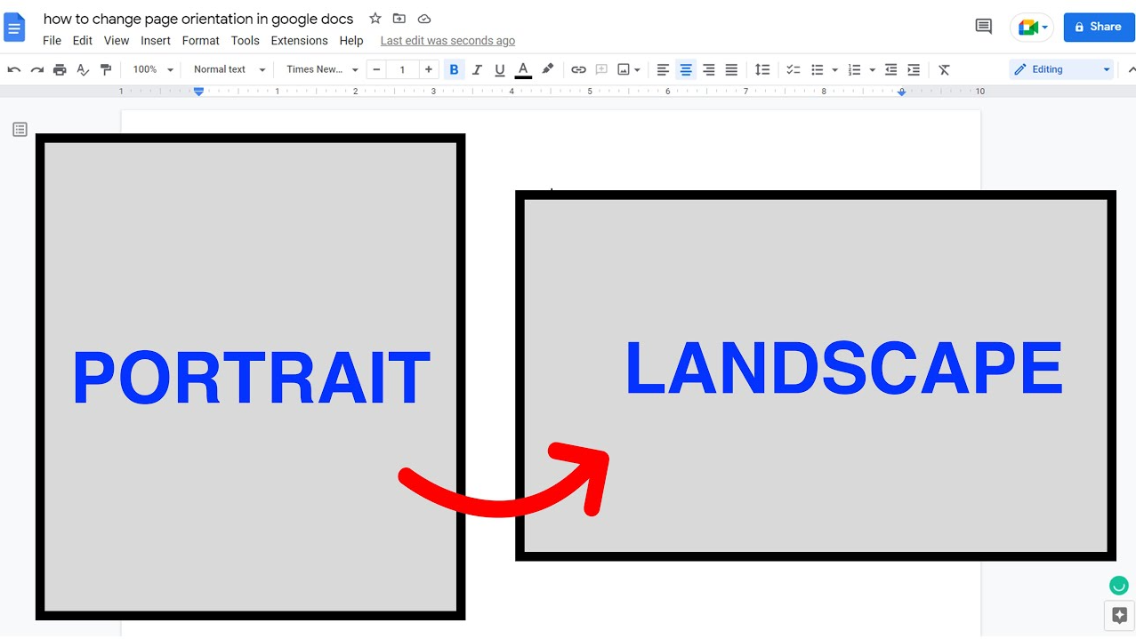Open comment history icon
This screenshot has height=639, width=1136.
tap(983, 27)
